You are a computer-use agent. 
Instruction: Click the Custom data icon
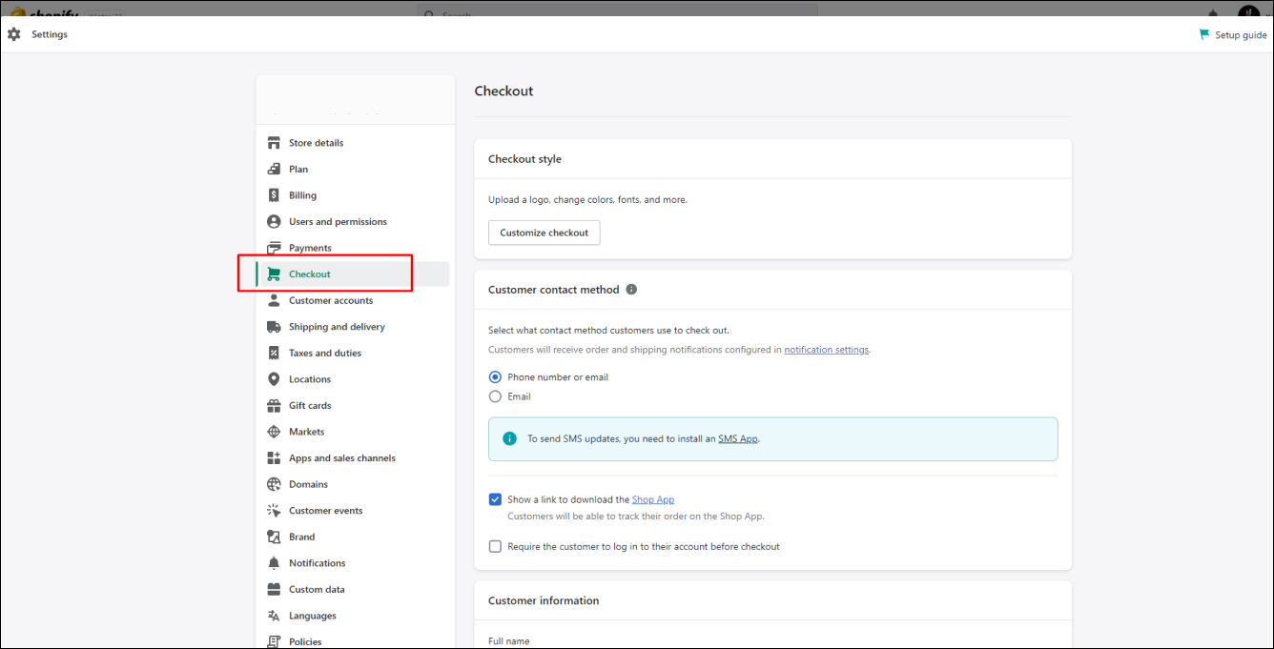[x=274, y=589]
